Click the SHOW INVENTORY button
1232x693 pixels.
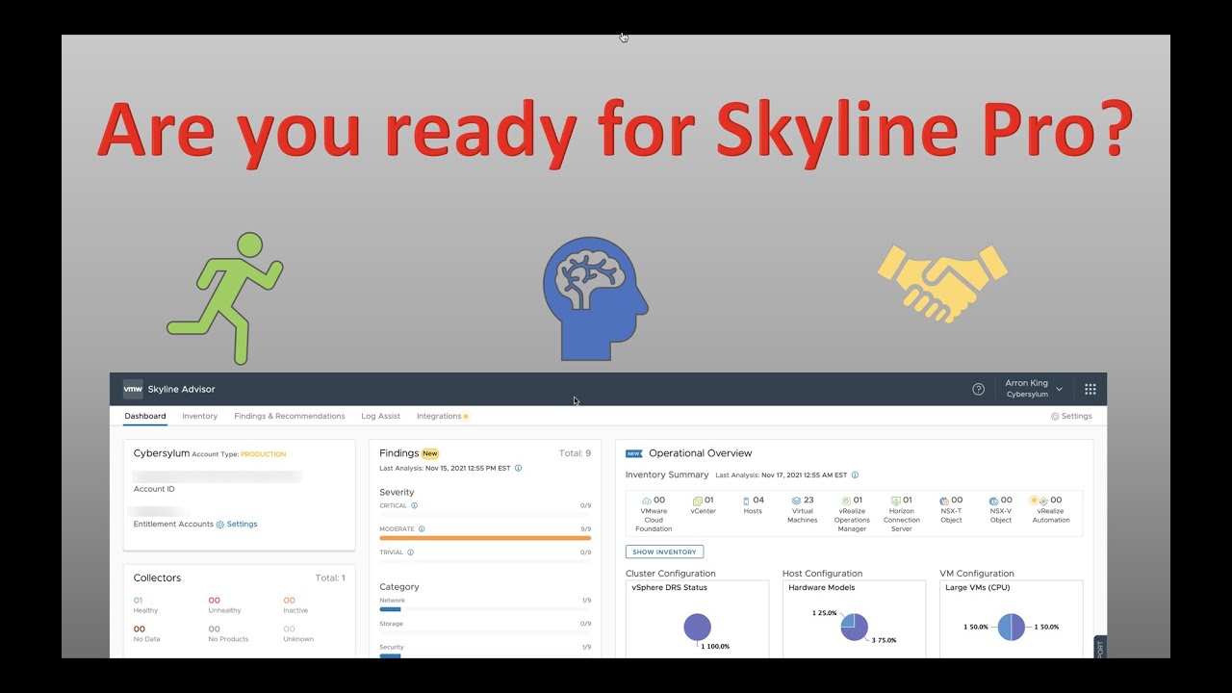pos(664,552)
